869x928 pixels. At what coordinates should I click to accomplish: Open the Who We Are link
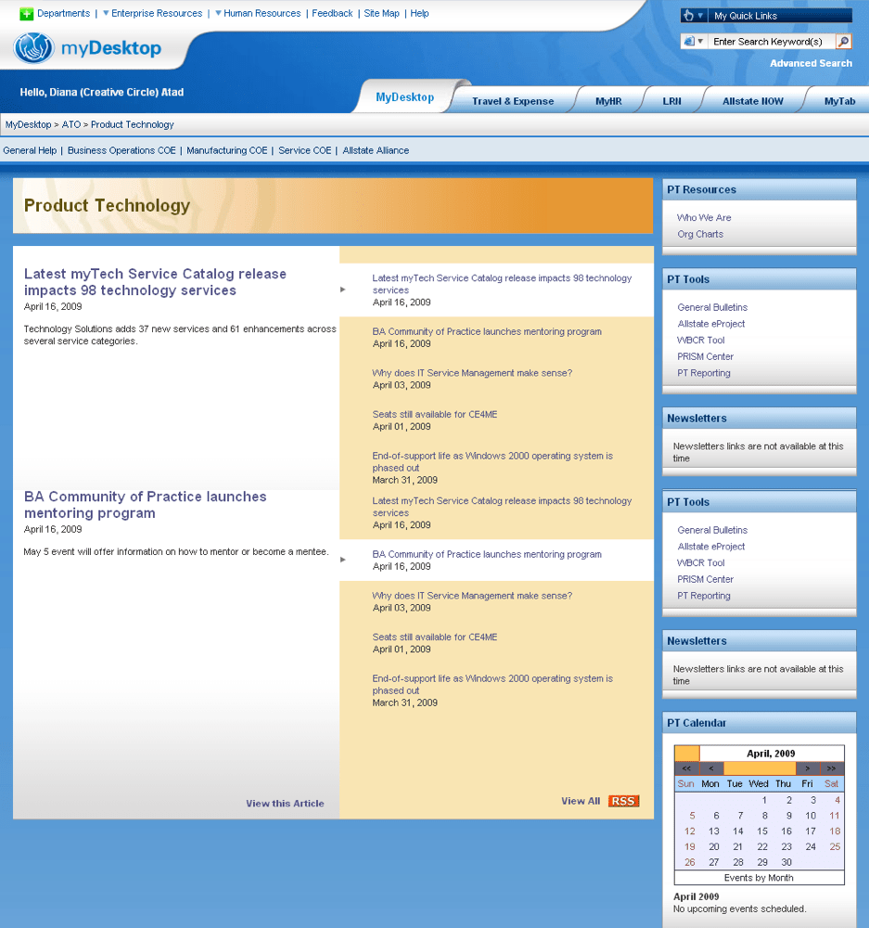(704, 218)
